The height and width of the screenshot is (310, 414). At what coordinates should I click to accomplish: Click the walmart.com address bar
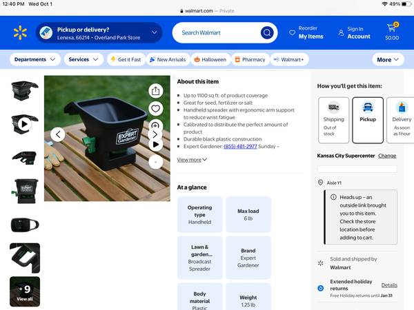(207, 11)
